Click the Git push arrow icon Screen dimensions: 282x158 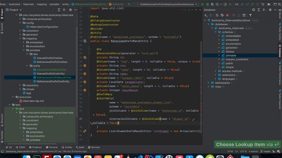(x=252, y=4)
